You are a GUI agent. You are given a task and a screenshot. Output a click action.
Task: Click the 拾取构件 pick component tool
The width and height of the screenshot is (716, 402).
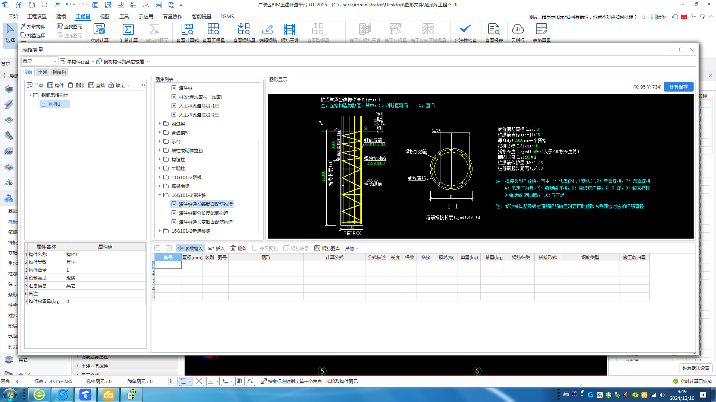point(33,26)
